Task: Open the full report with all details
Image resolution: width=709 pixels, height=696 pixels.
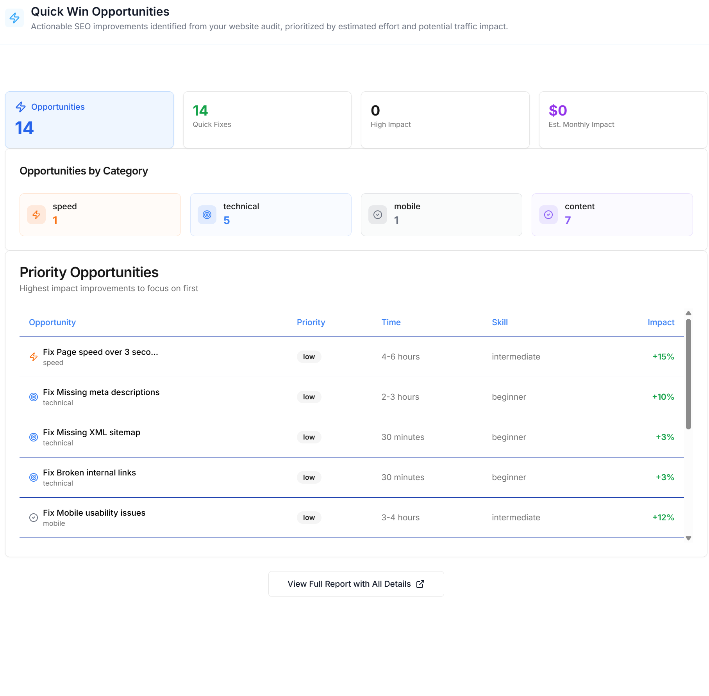Action: coord(355,584)
